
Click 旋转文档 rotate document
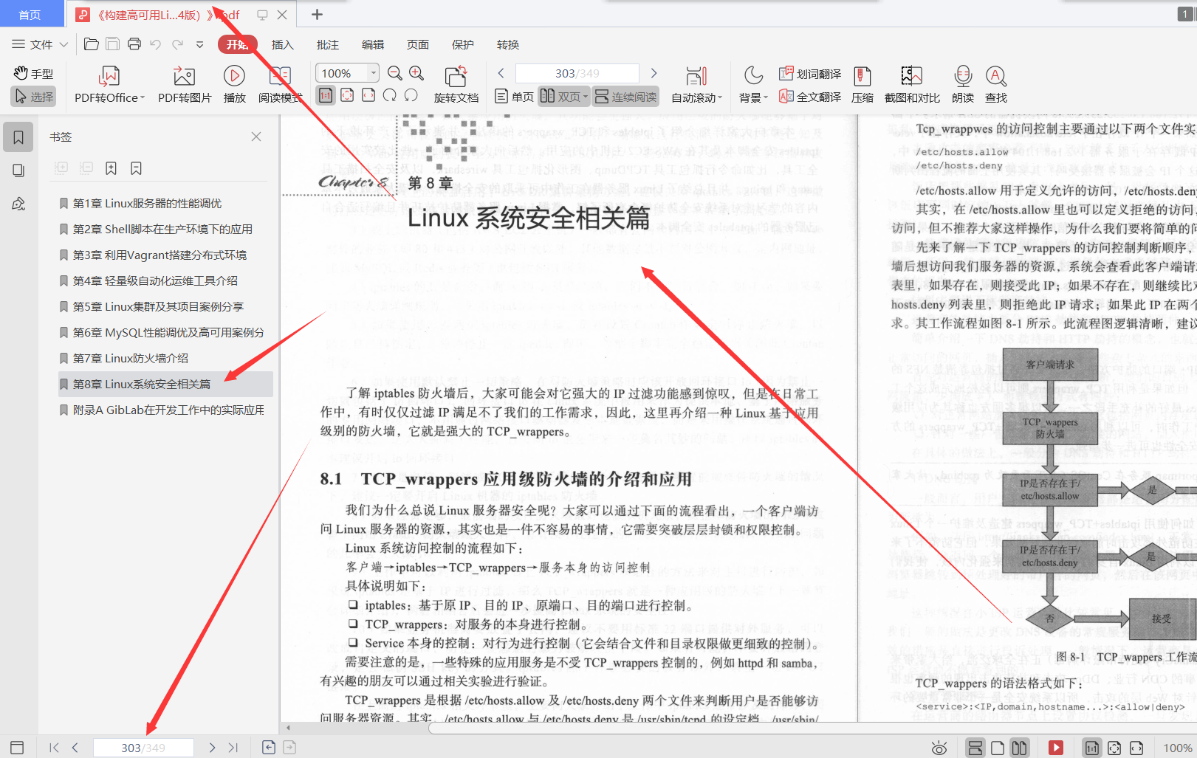click(456, 84)
